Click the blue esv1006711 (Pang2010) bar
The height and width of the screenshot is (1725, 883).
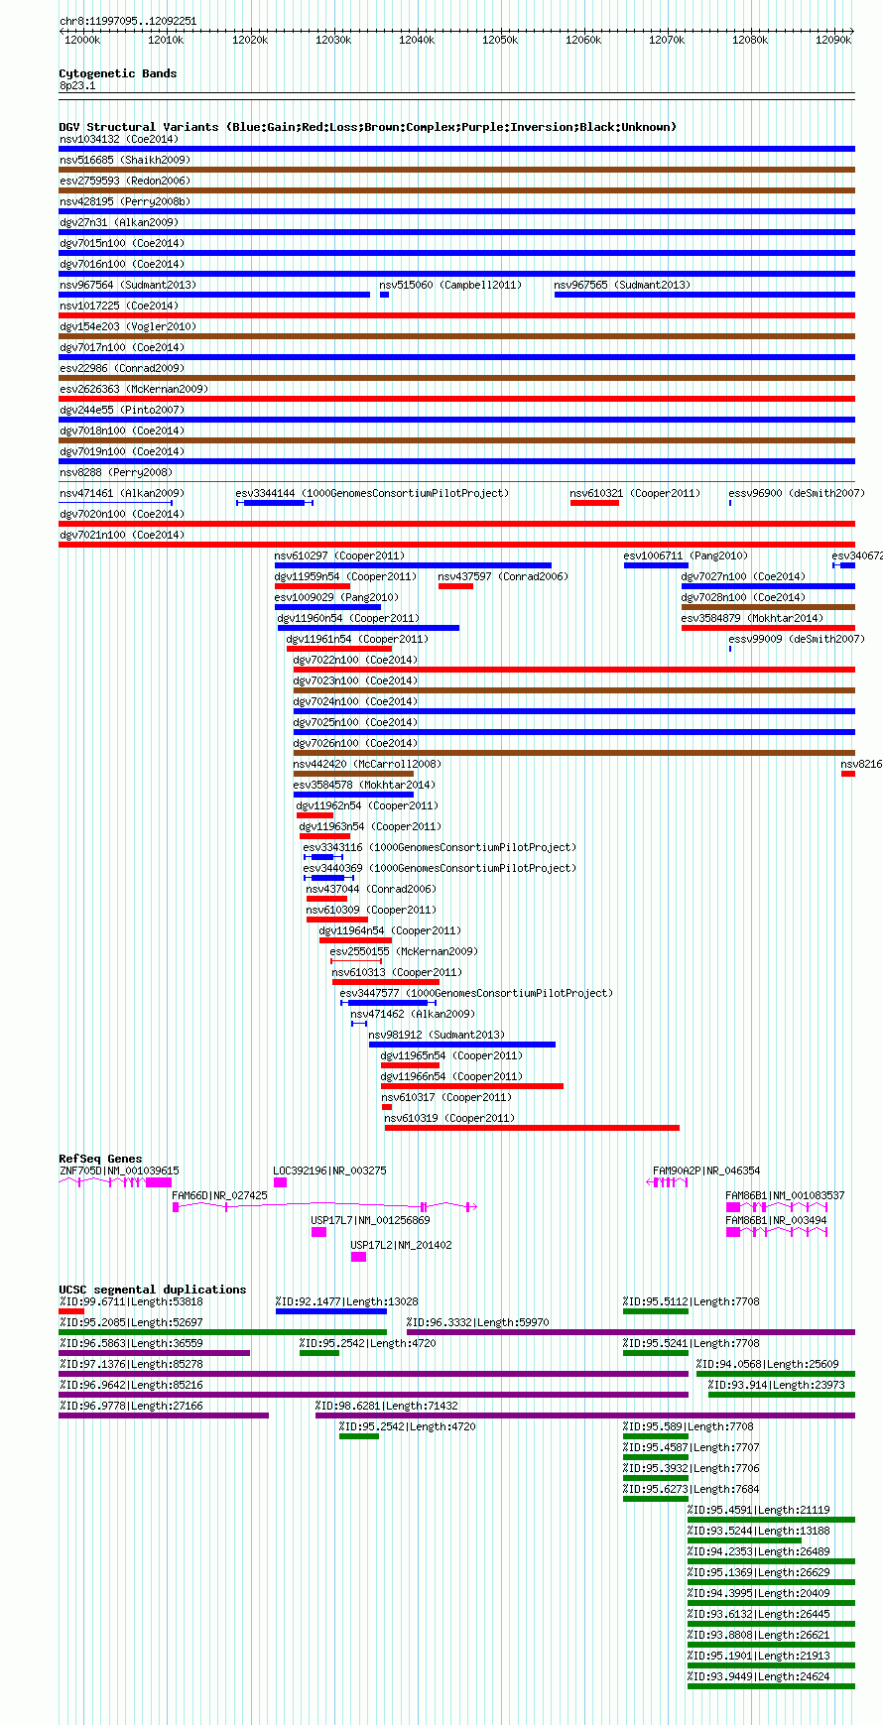(656, 565)
